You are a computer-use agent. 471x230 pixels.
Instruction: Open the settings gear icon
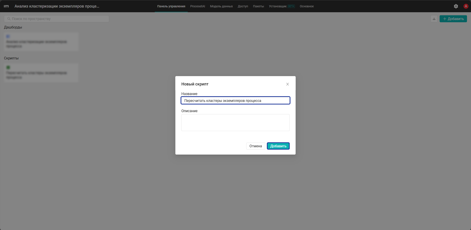456,6
